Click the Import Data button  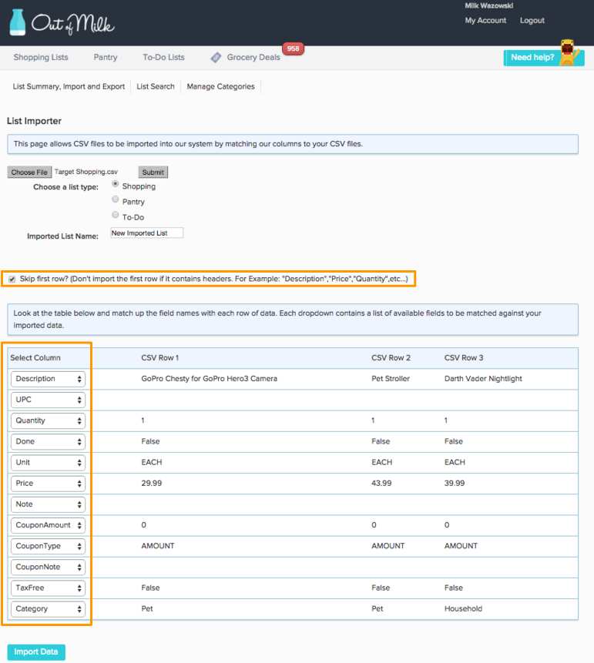[x=36, y=651]
